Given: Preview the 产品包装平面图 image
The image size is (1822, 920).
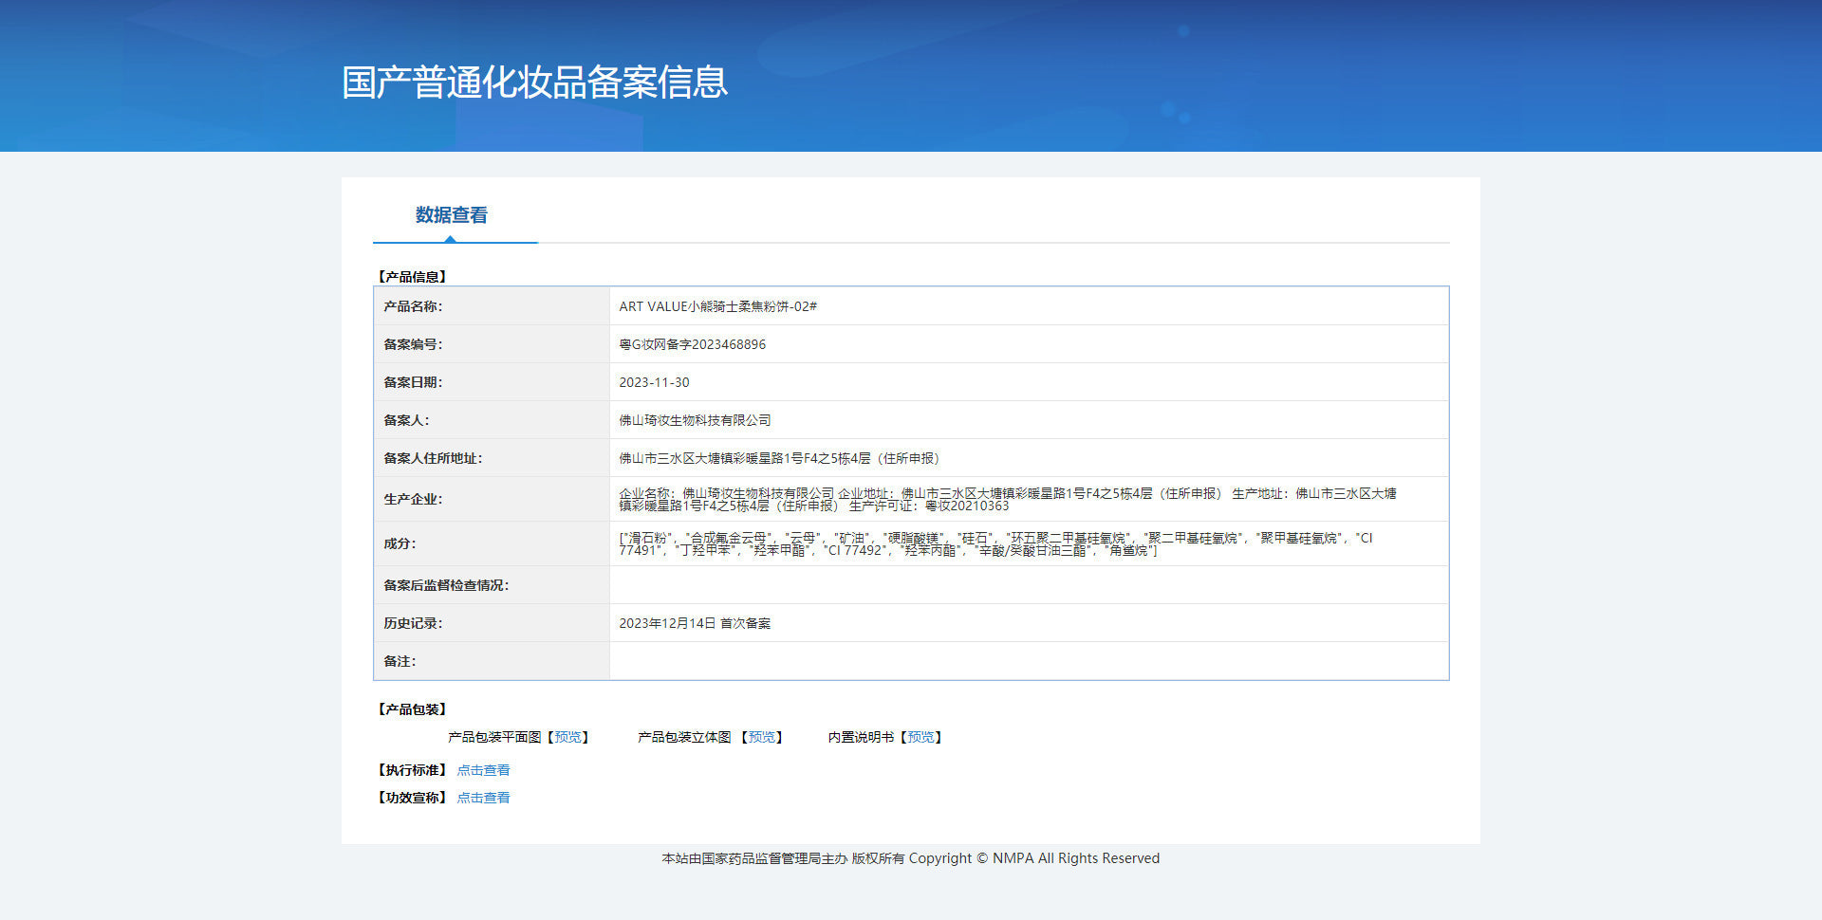Looking at the screenshot, I should pos(568,737).
